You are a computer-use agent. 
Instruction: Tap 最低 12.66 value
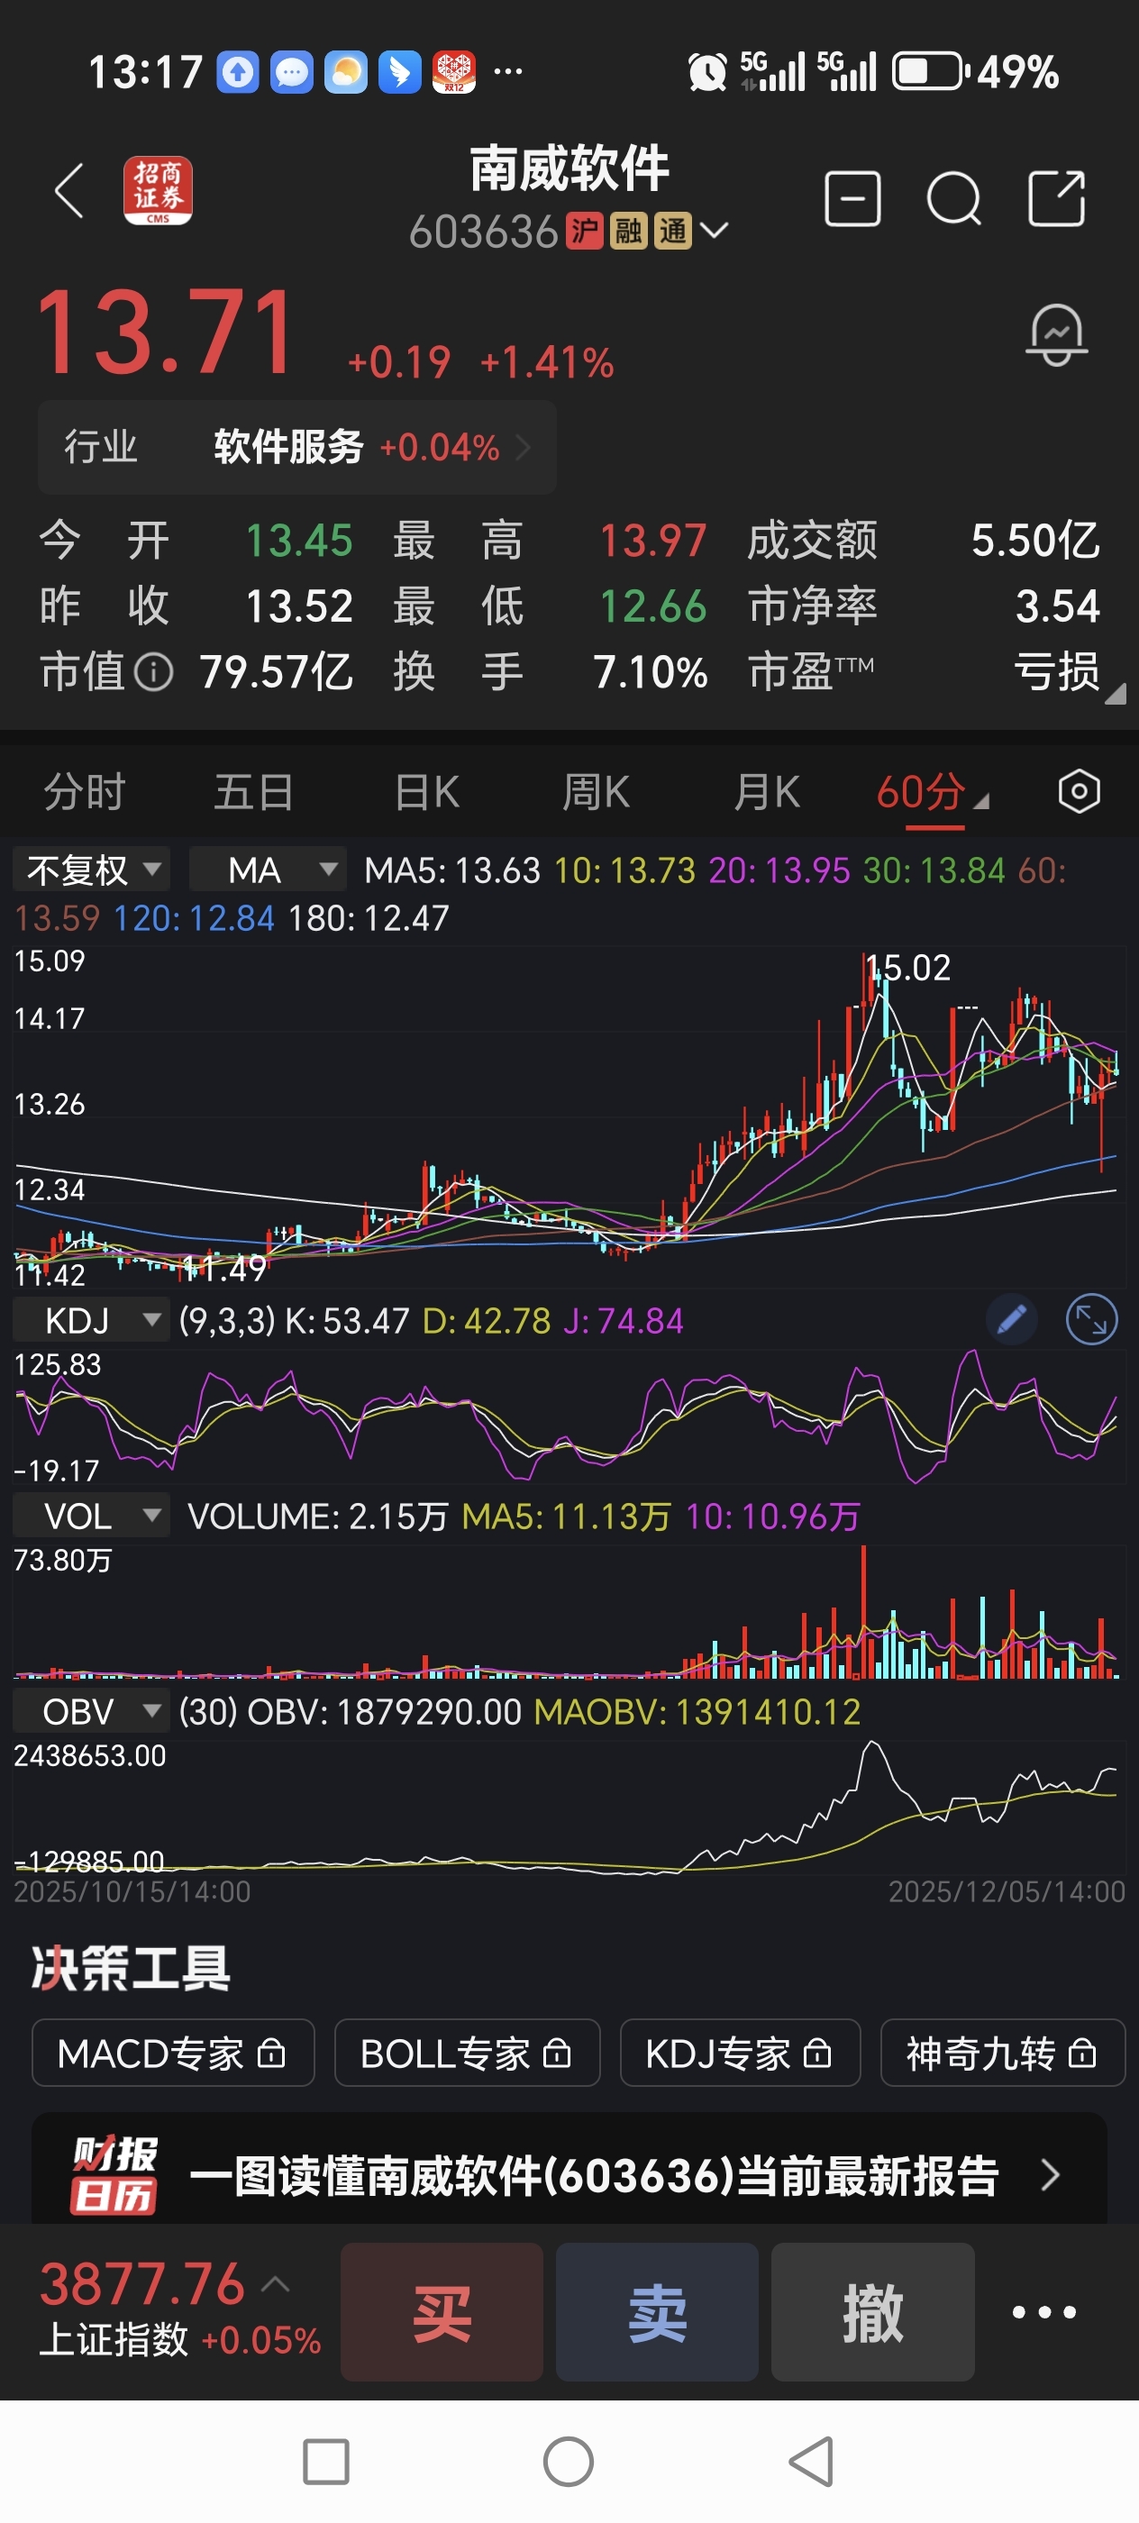point(652,606)
